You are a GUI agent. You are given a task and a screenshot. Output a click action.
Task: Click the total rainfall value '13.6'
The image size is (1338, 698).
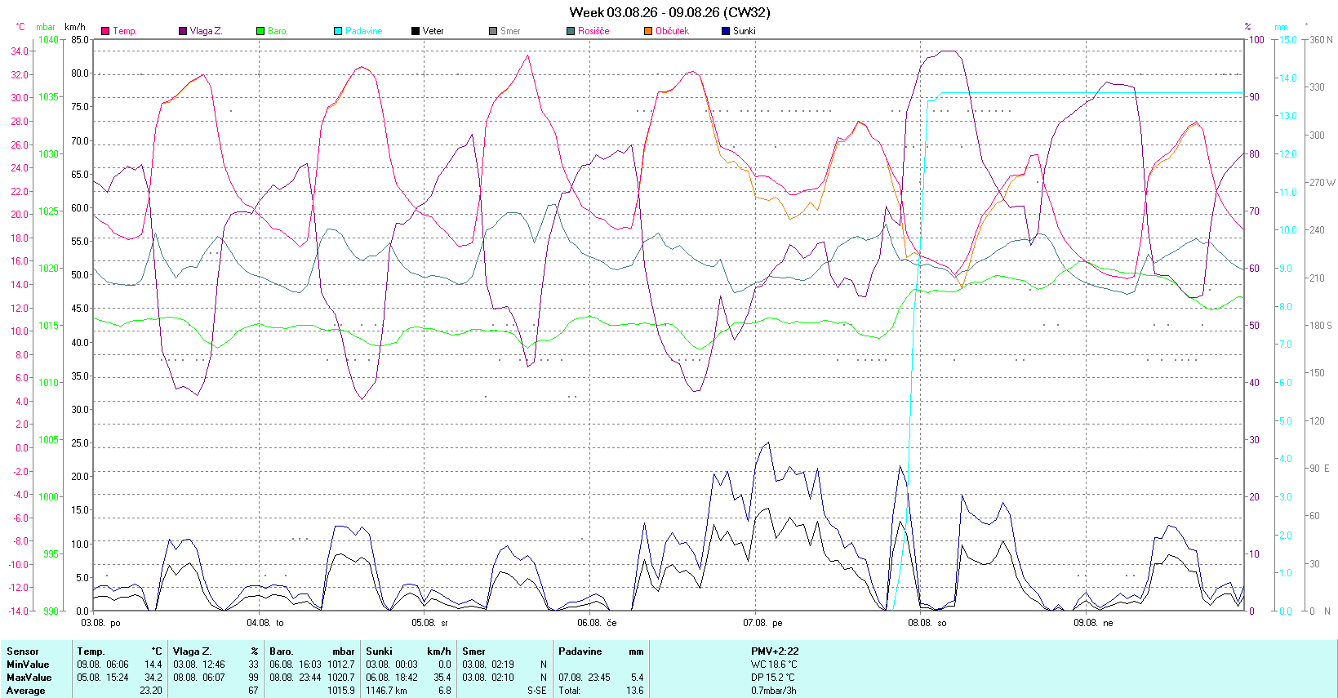click(x=635, y=691)
